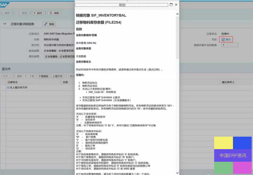This screenshot has width=253, height=175.
Task: Click the 处理中 migration status value
Action: pos(225,34)
